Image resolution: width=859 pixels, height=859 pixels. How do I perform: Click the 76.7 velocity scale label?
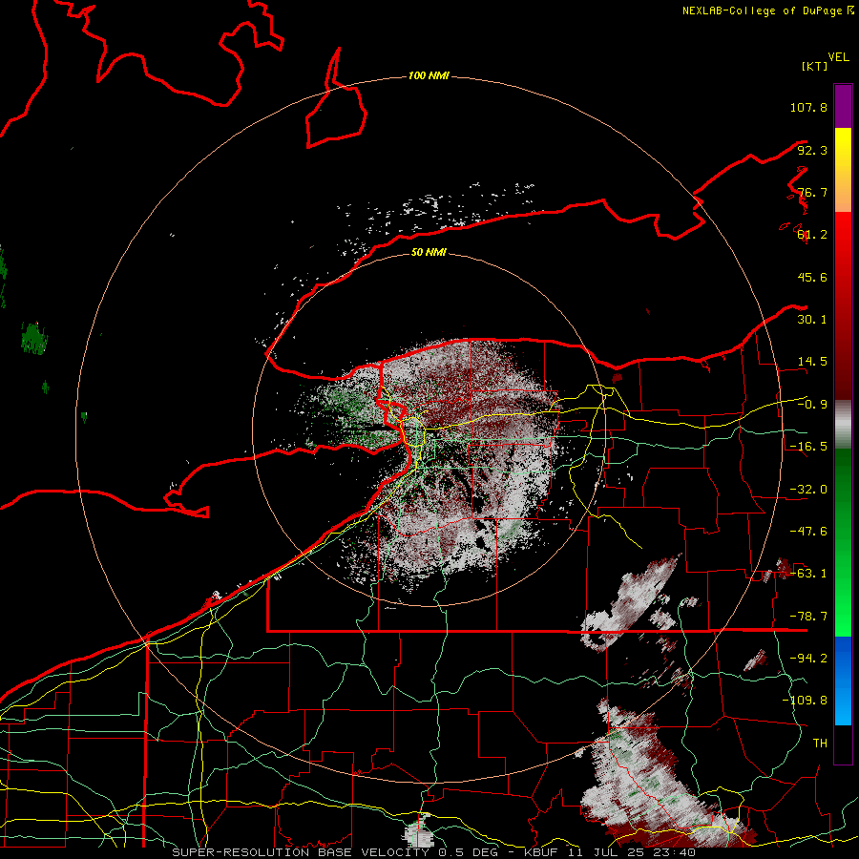[x=812, y=192]
